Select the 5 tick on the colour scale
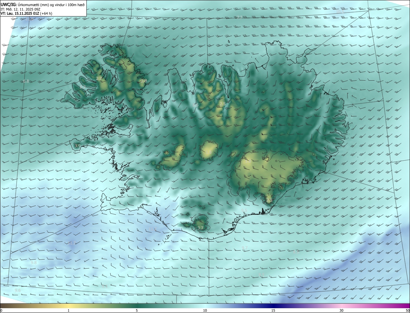 (x=137, y=310)
